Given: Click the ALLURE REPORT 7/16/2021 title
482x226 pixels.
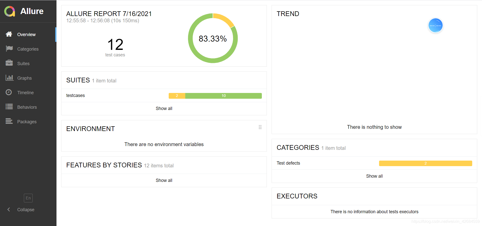Looking at the screenshot, I should click(x=109, y=14).
